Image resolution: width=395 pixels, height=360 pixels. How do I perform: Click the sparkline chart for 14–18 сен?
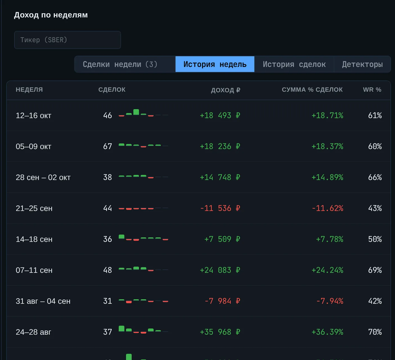[143, 238]
